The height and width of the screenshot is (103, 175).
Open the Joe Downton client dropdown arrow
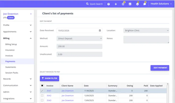pos(31,14)
